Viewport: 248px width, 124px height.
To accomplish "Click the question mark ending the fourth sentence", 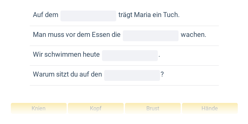I will tap(162, 74).
